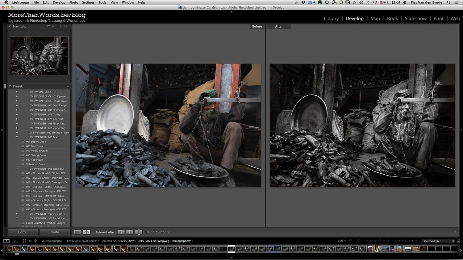Viewport: 463px width, 260px height.
Task: Apply the 010 Medium Grain preset
Action: pos(37,151)
